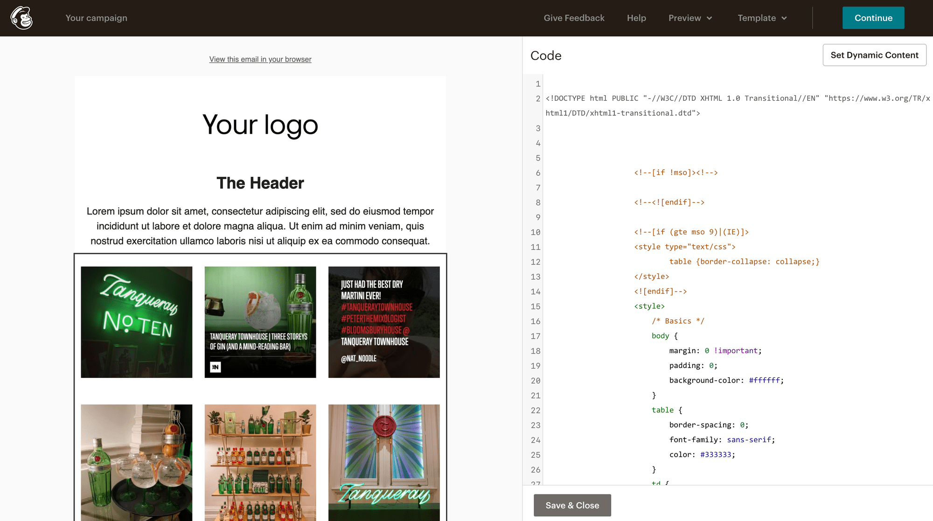Click the 'font-family: sans-serif;' line
Image resolution: width=933 pixels, height=521 pixels.
[722, 440]
